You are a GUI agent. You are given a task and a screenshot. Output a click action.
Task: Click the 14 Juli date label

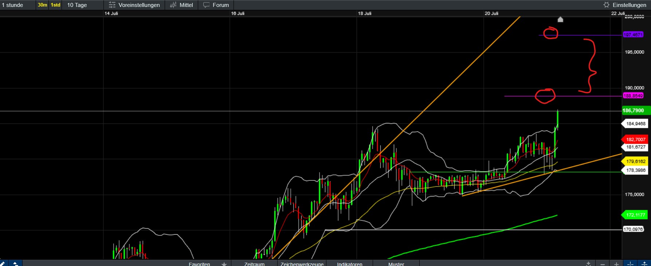(111, 13)
